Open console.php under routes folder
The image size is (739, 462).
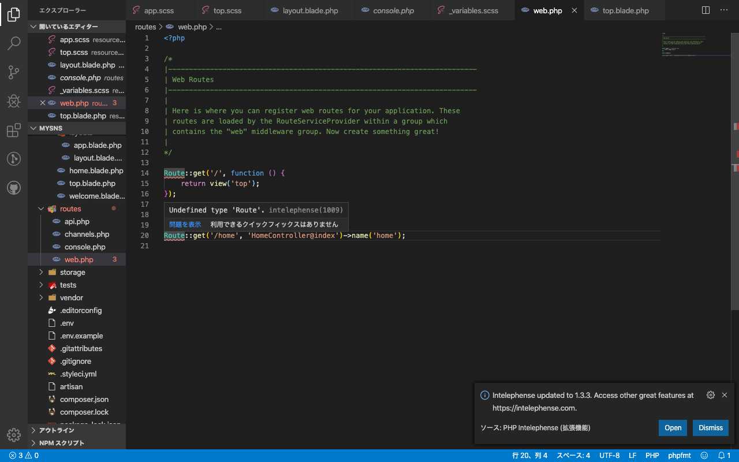(77, 247)
